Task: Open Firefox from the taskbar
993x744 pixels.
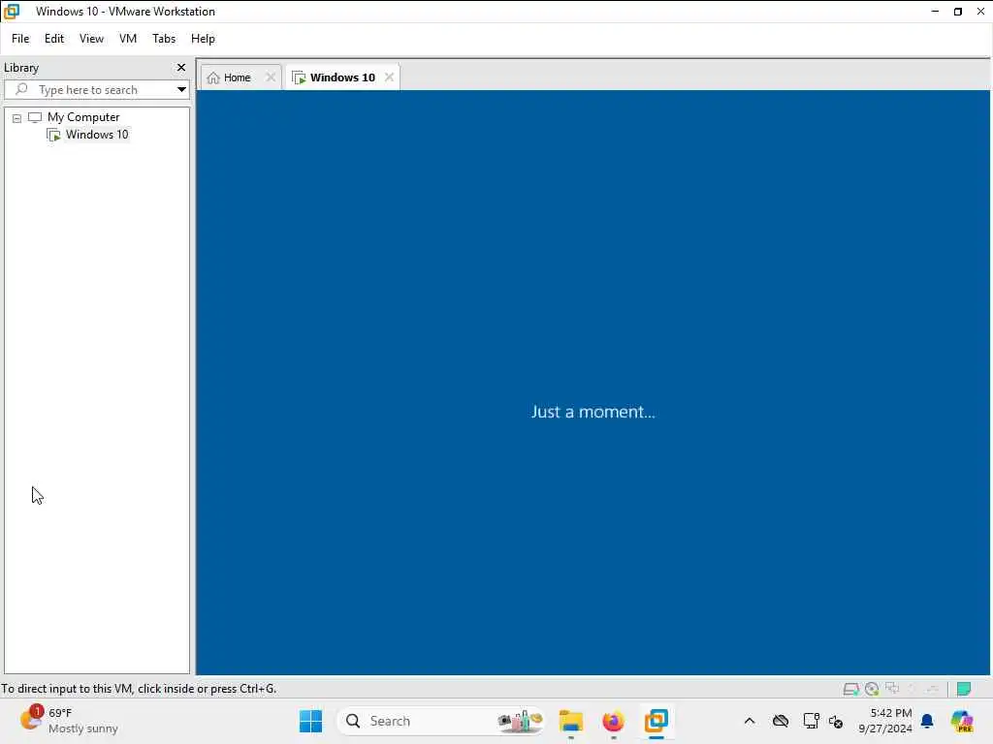Action: (613, 721)
